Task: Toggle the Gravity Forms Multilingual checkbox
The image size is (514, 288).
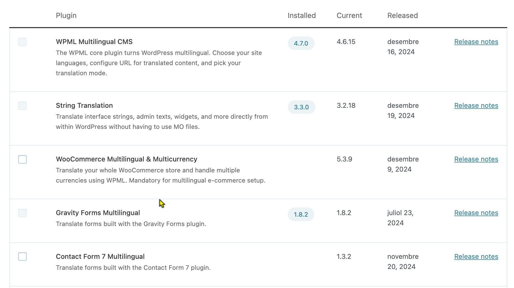Action: [x=22, y=213]
